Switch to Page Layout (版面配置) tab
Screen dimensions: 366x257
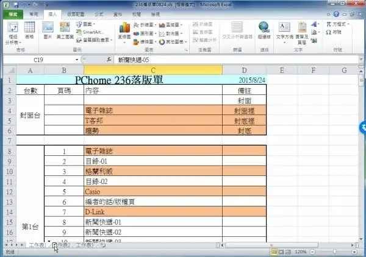[76, 15]
